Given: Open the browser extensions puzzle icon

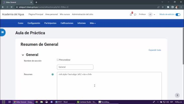Looking at the screenshot, I should point(168,7).
